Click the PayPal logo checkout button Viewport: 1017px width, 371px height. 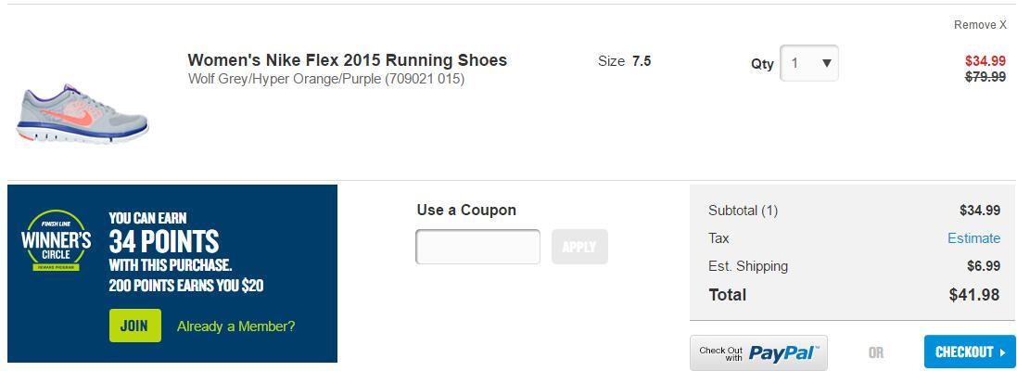point(758,353)
